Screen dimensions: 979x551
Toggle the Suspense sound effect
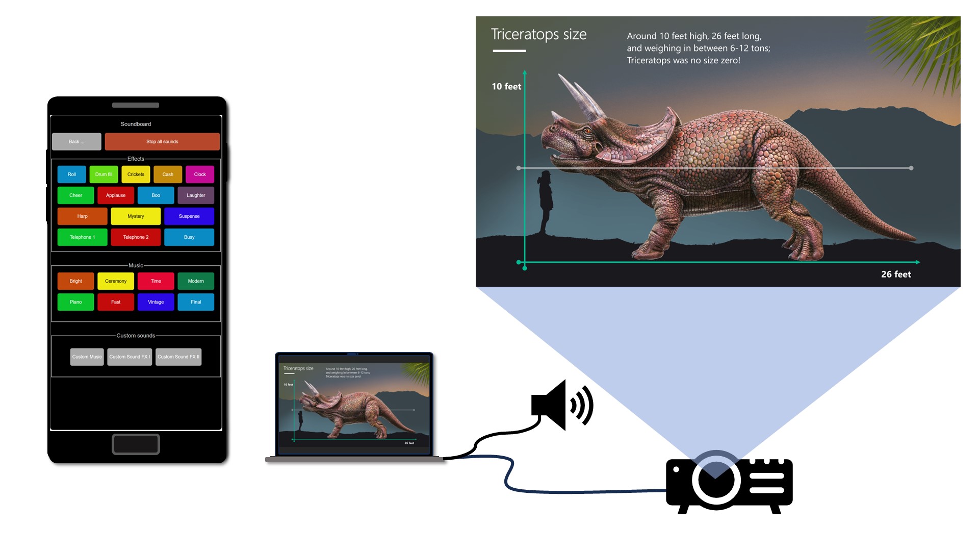click(x=189, y=216)
